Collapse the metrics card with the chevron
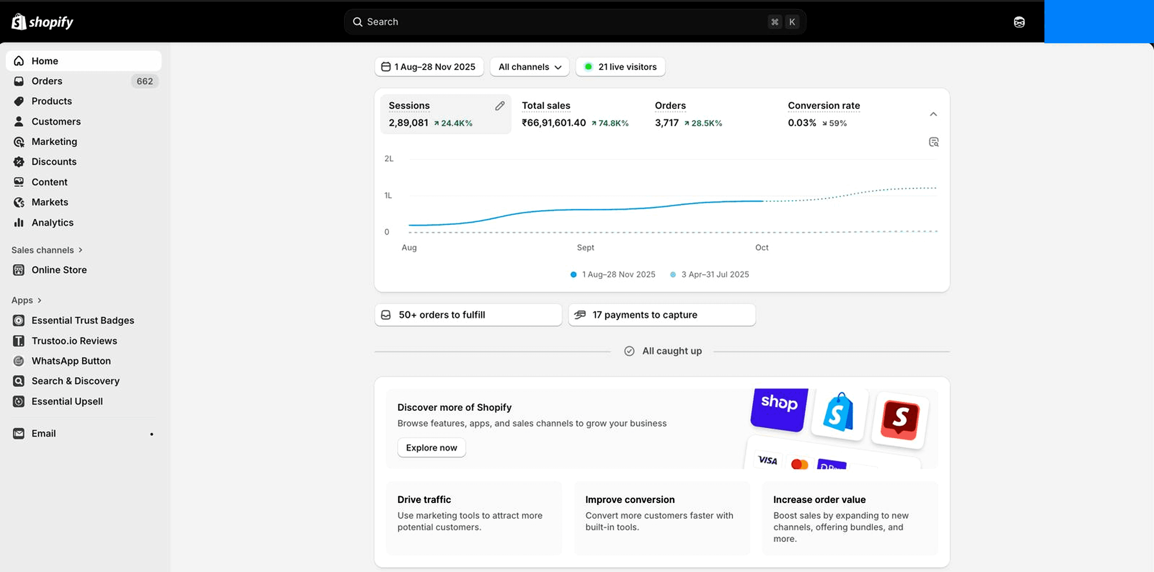 coord(933,114)
